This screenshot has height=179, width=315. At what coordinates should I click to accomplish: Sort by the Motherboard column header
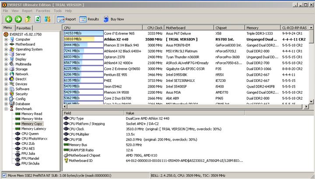189,28
